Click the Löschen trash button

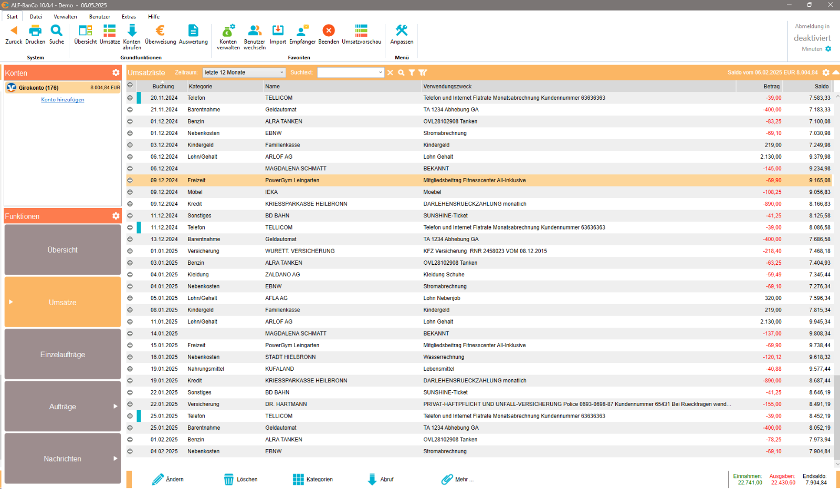coord(240,479)
